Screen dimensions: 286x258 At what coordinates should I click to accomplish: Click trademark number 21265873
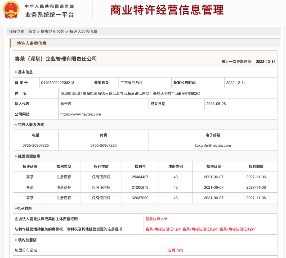[140, 187]
